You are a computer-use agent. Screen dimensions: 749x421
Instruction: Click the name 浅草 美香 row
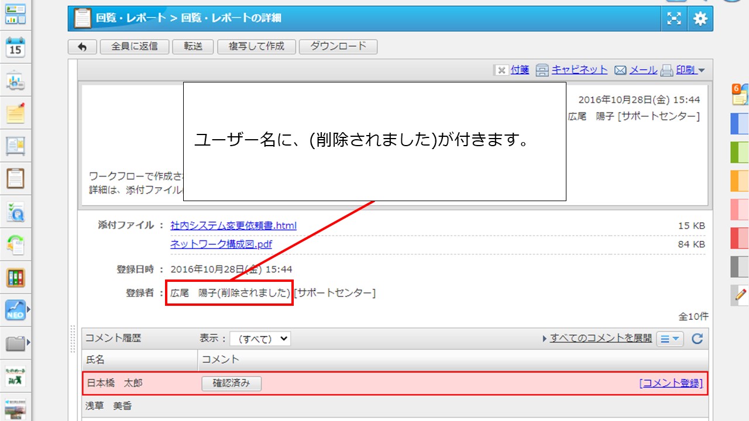(x=110, y=406)
